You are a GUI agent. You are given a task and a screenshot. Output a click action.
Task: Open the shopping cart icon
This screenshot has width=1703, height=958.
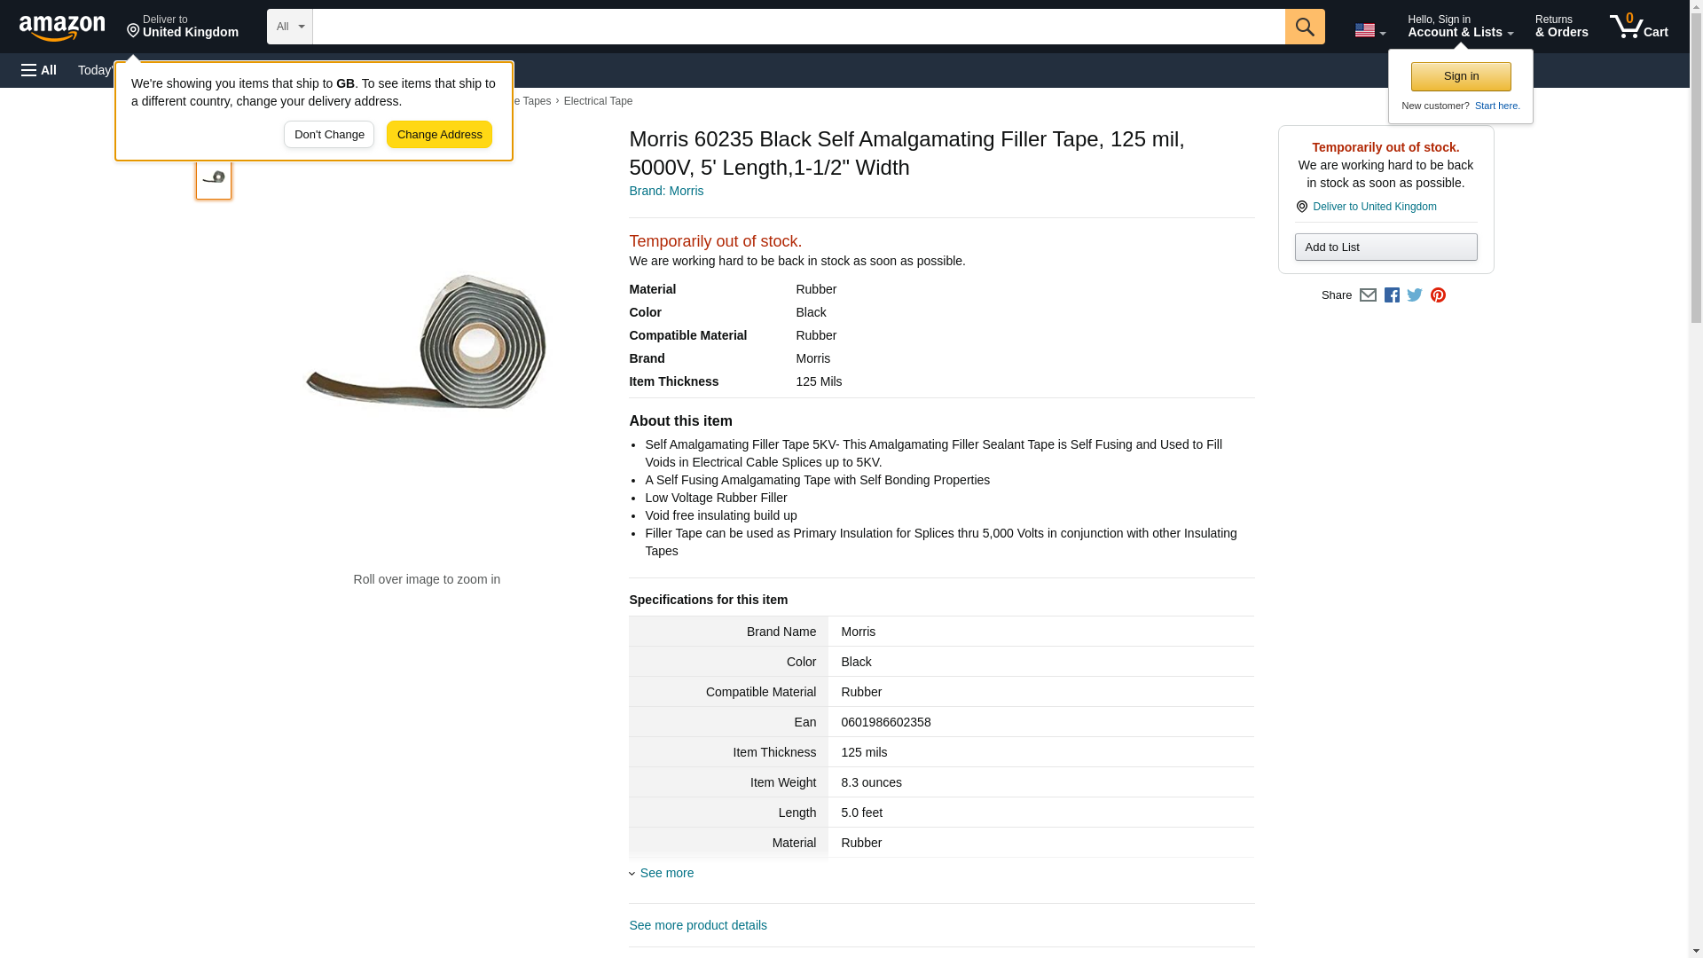point(1638,27)
